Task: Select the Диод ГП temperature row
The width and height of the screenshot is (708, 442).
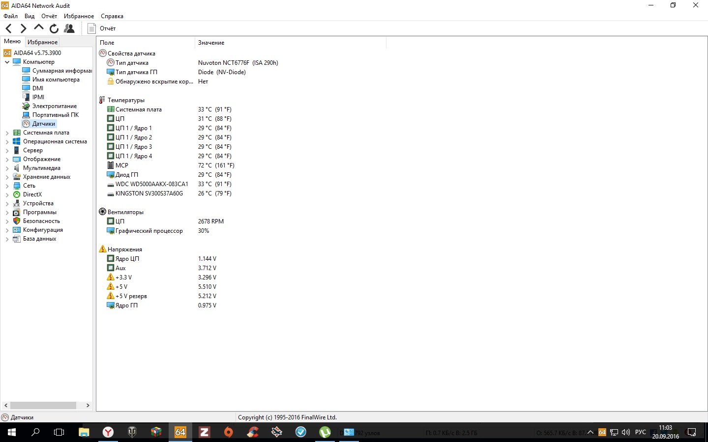Action: (x=126, y=175)
